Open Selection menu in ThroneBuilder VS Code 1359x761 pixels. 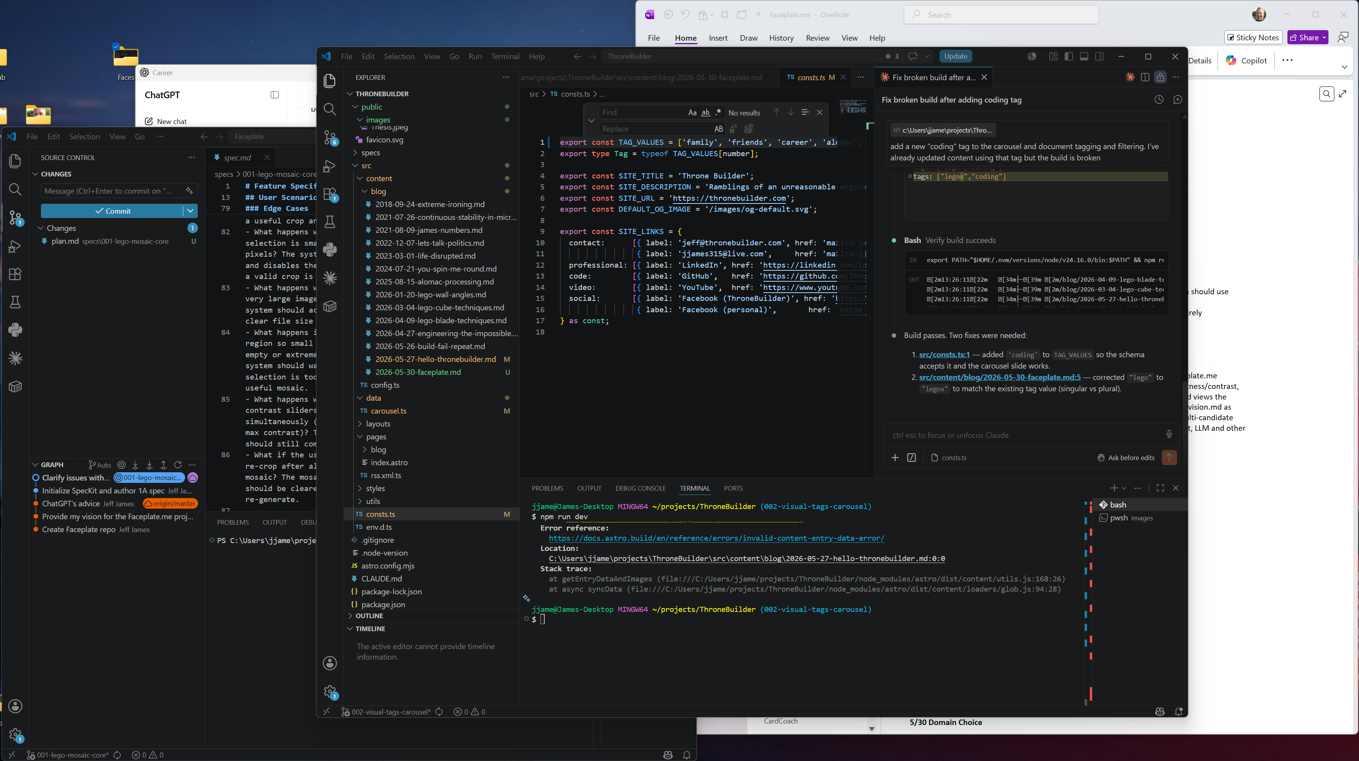pyautogui.click(x=399, y=56)
